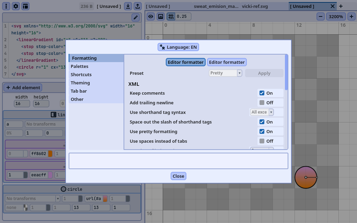Image resolution: width=357 pixels, height=223 pixels.
Task: Click the layout panel icon
Action: point(25,6)
